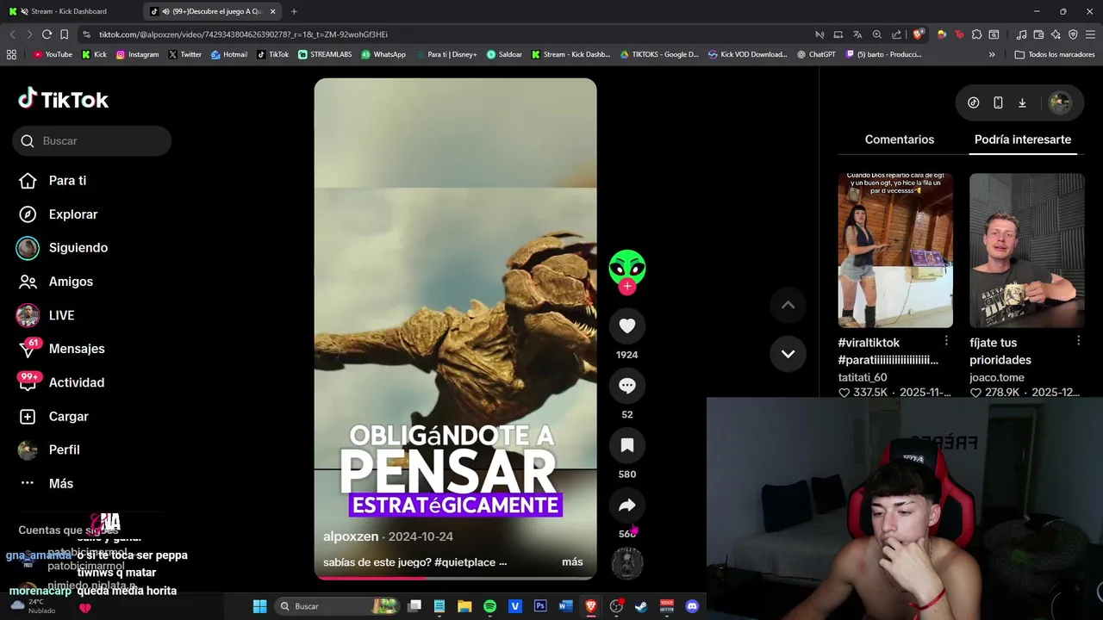The image size is (1103, 620).
Task: Open the #viraltiktok video thumbnail
Action: click(895, 250)
